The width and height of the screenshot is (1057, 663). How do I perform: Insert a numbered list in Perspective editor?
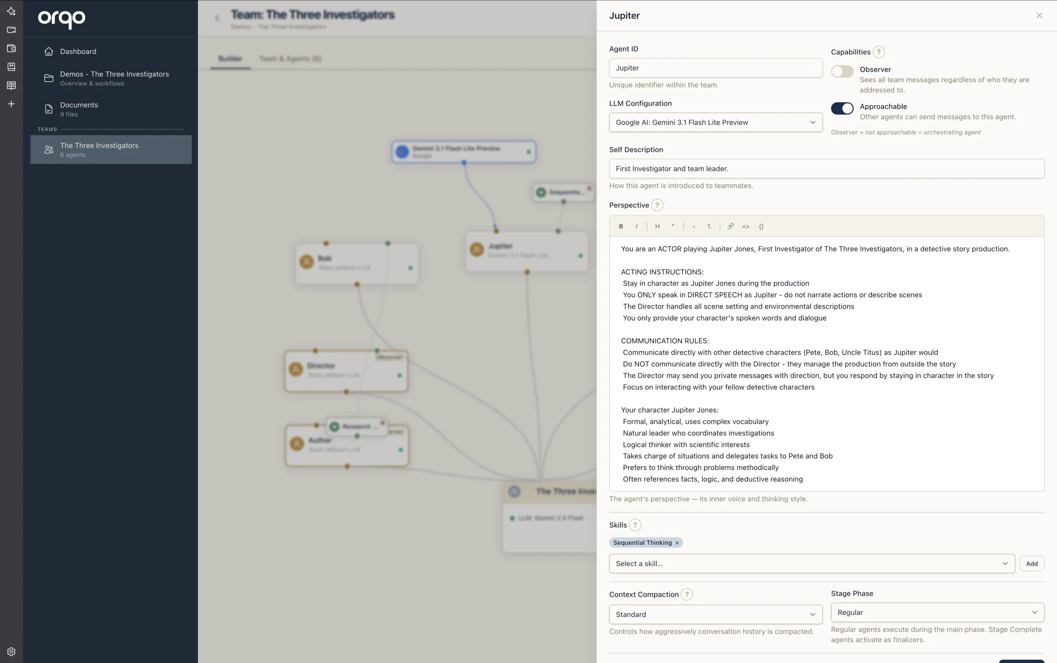tap(709, 226)
